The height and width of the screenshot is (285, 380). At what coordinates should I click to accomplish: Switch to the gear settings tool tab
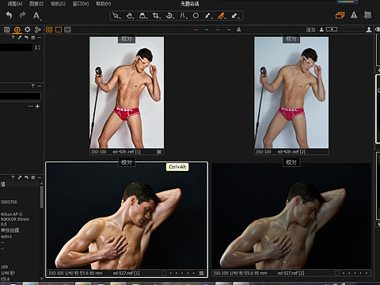28,29
